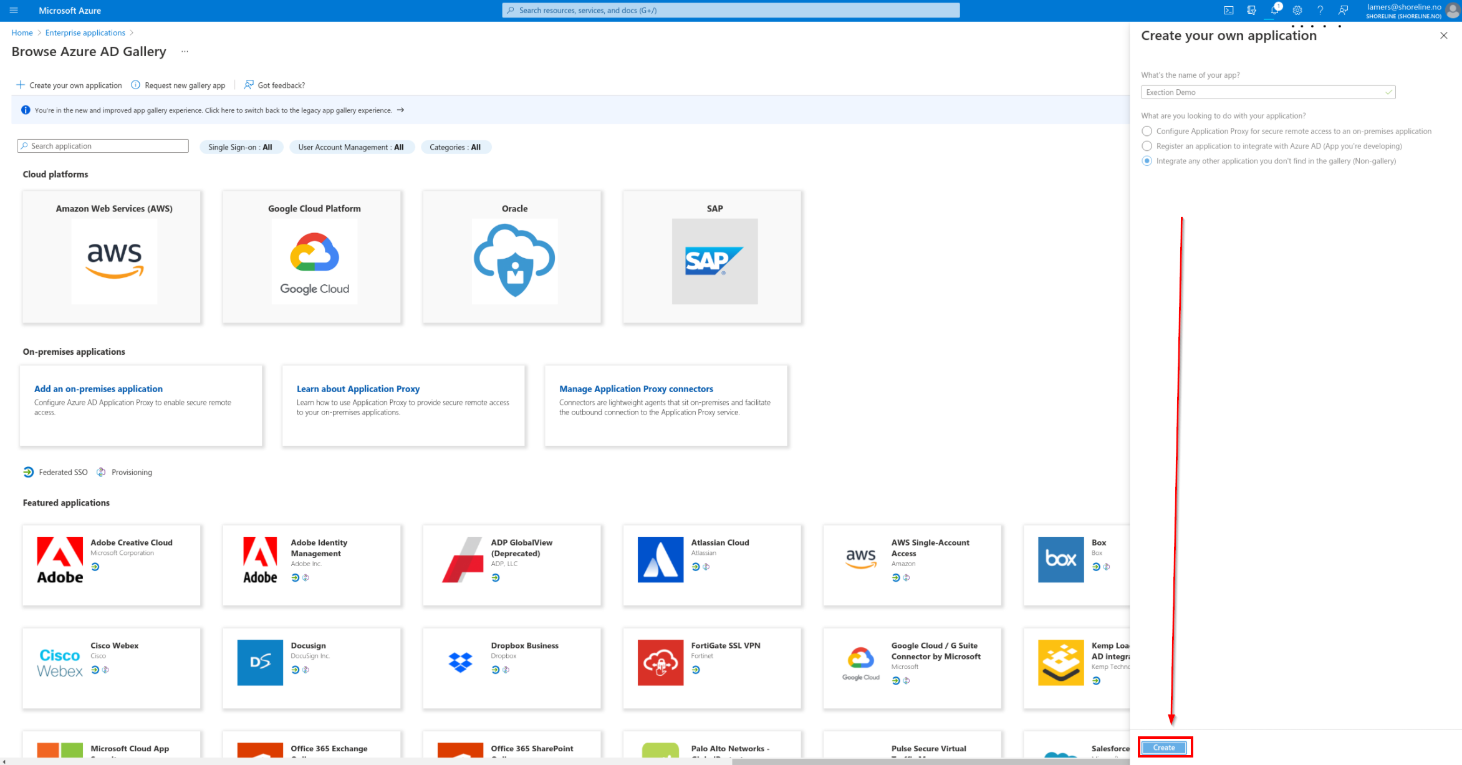Open the account avatar menu
This screenshot has width=1462, height=765.
point(1453,11)
